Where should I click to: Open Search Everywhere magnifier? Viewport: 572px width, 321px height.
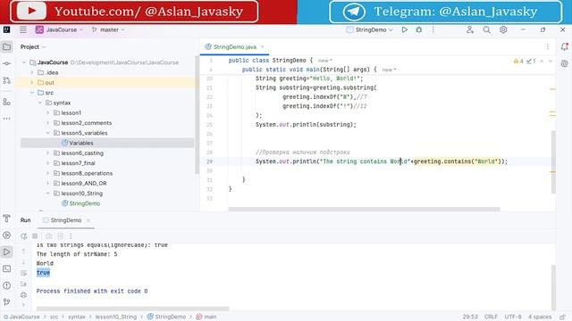[x=486, y=29]
